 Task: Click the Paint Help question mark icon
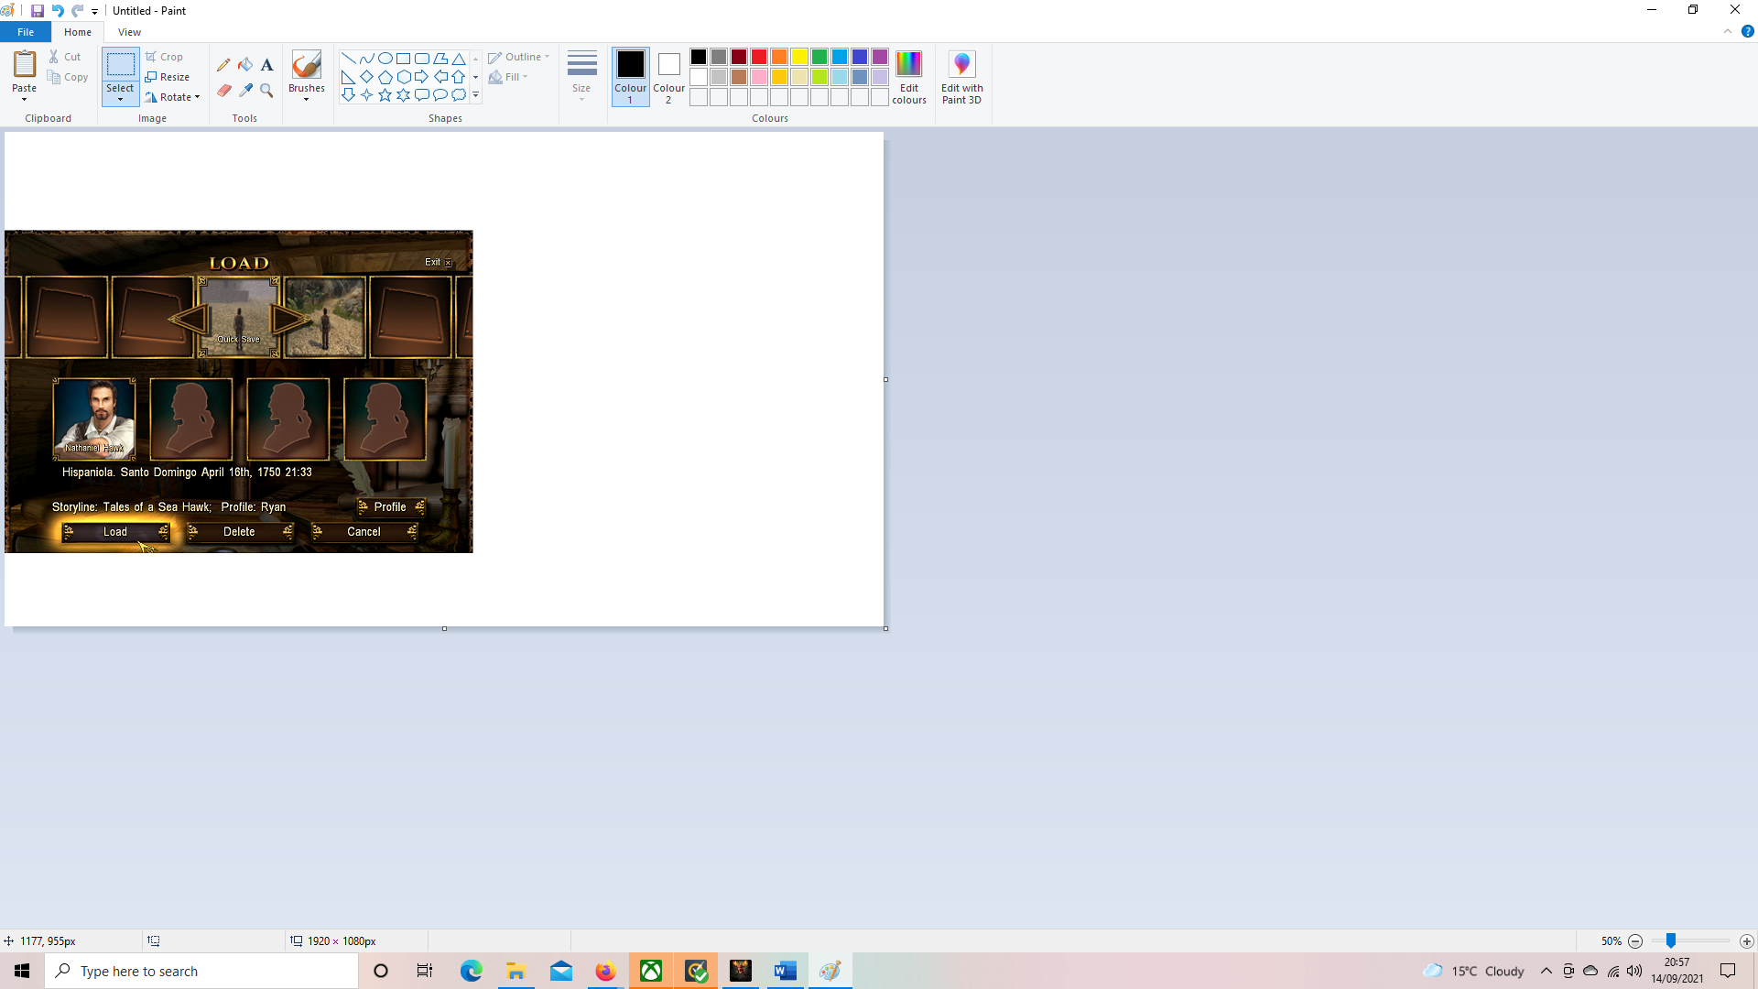click(x=1747, y=31)
